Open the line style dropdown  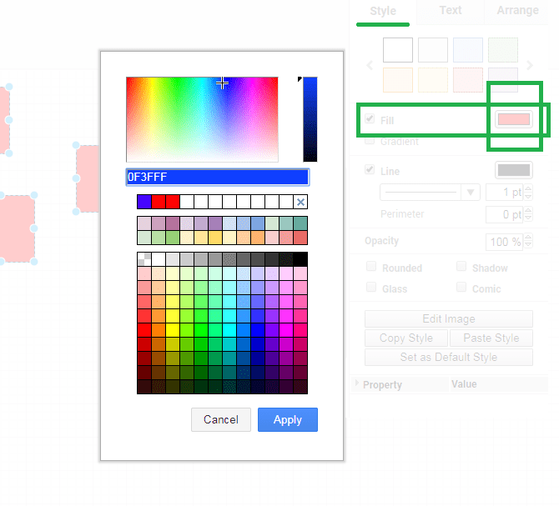point(430,193)
